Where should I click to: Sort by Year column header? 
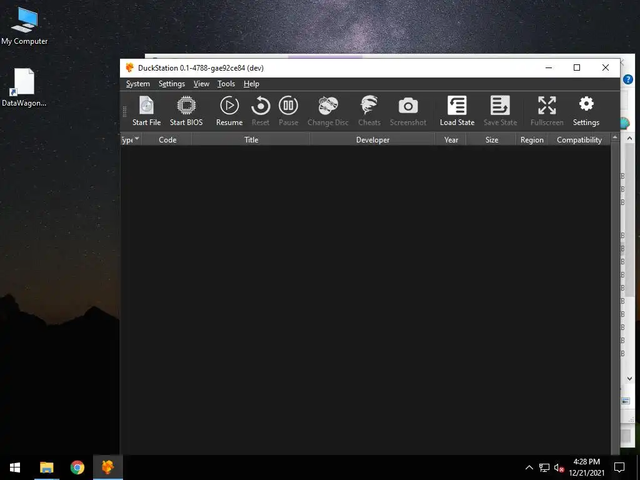click(451, 139)
